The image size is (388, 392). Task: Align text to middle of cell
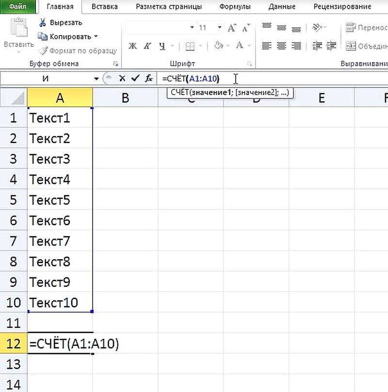click(x=281, y=28)
